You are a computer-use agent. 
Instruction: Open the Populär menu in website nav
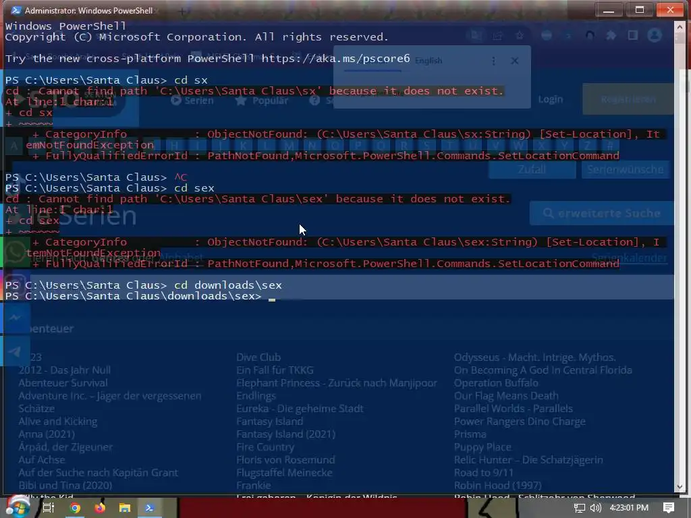pos(261,100)
